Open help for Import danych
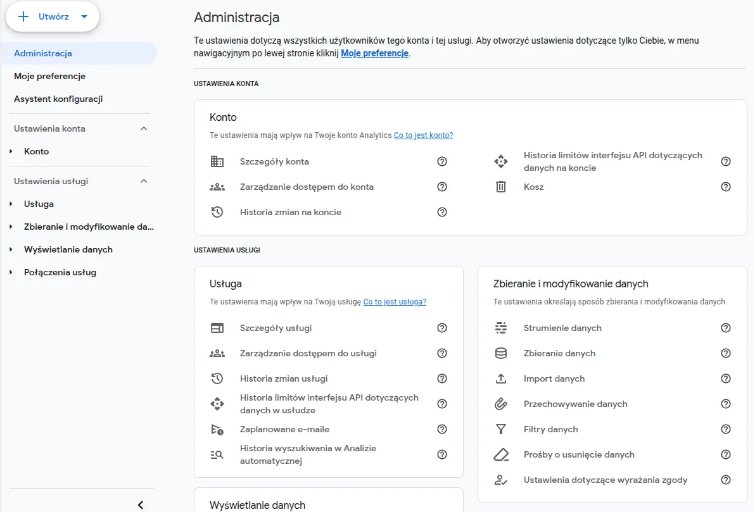This screenshot has width=755, height=512. pyautogui.click(x=726, y=378)
